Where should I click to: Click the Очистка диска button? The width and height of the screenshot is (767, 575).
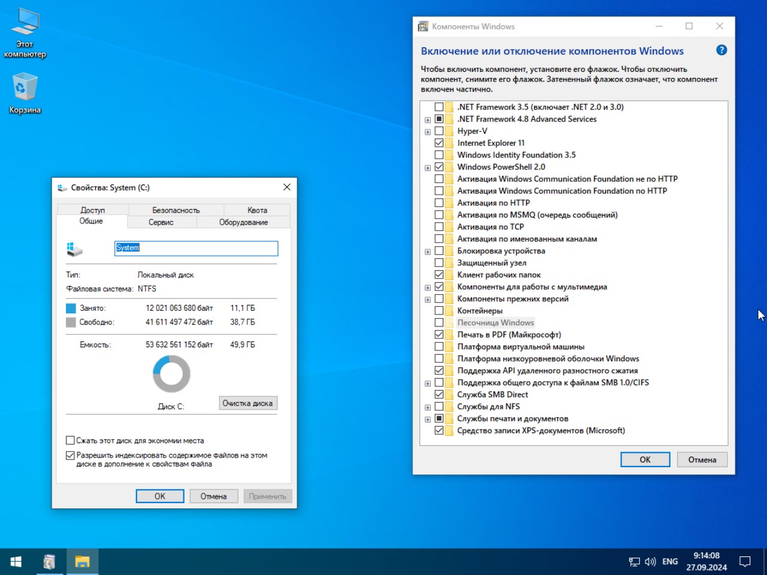(x=247, y=403)
